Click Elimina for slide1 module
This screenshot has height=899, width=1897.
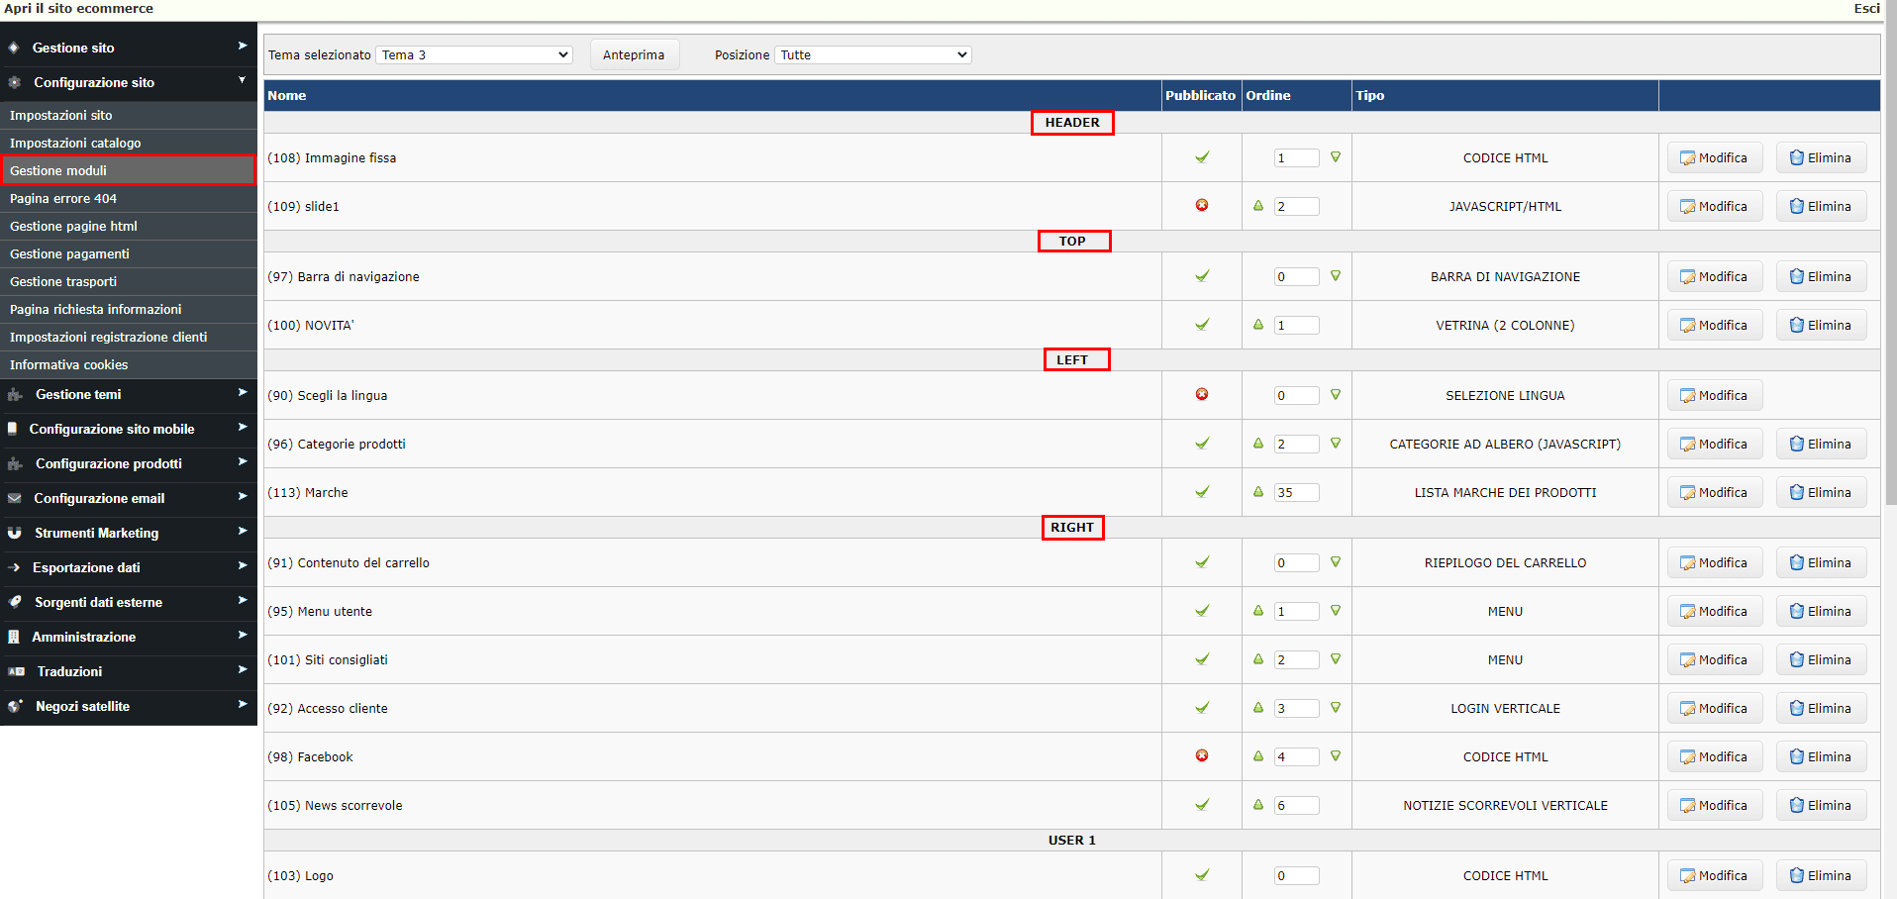pos(1821,206)
